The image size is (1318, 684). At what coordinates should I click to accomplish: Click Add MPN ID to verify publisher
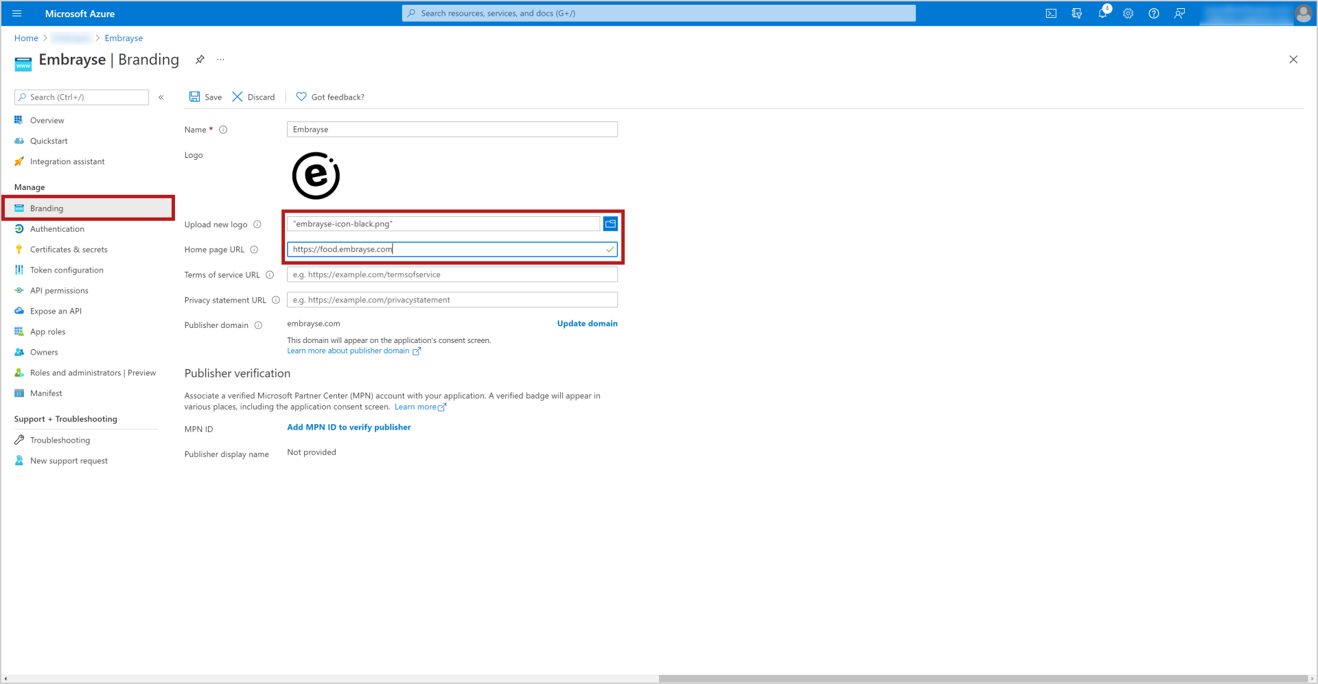point(349,427)
